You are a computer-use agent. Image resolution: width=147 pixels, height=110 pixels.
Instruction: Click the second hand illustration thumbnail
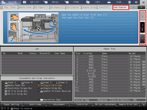(13, 26)
